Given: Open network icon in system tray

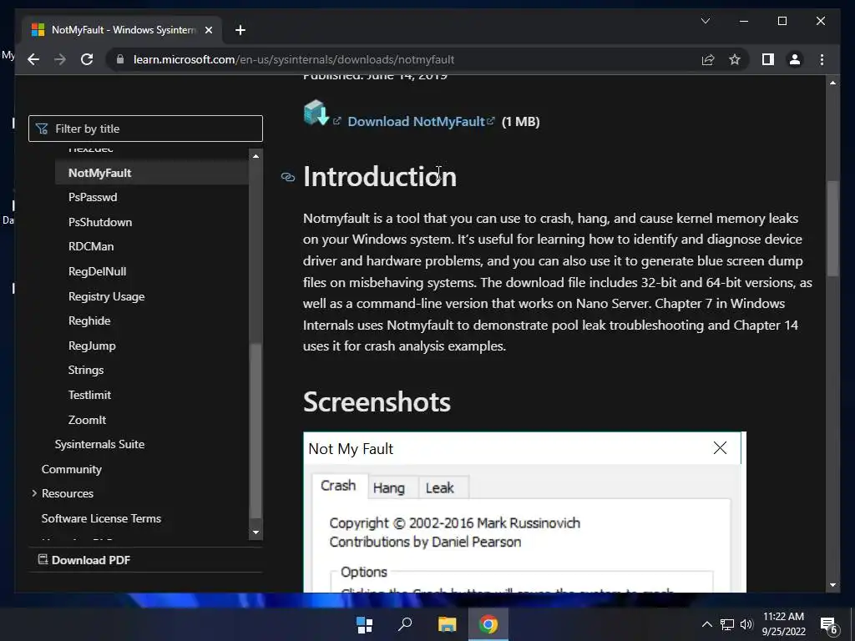Looking at the screenshot, I should click(727, 624).
